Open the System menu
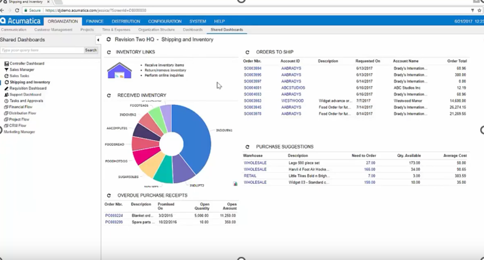The height and width of the screenshot is (260, 484). tap(198, 21)
